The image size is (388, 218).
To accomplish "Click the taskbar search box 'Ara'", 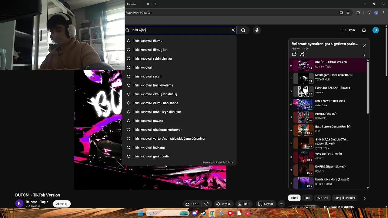I will pos(167,213).
